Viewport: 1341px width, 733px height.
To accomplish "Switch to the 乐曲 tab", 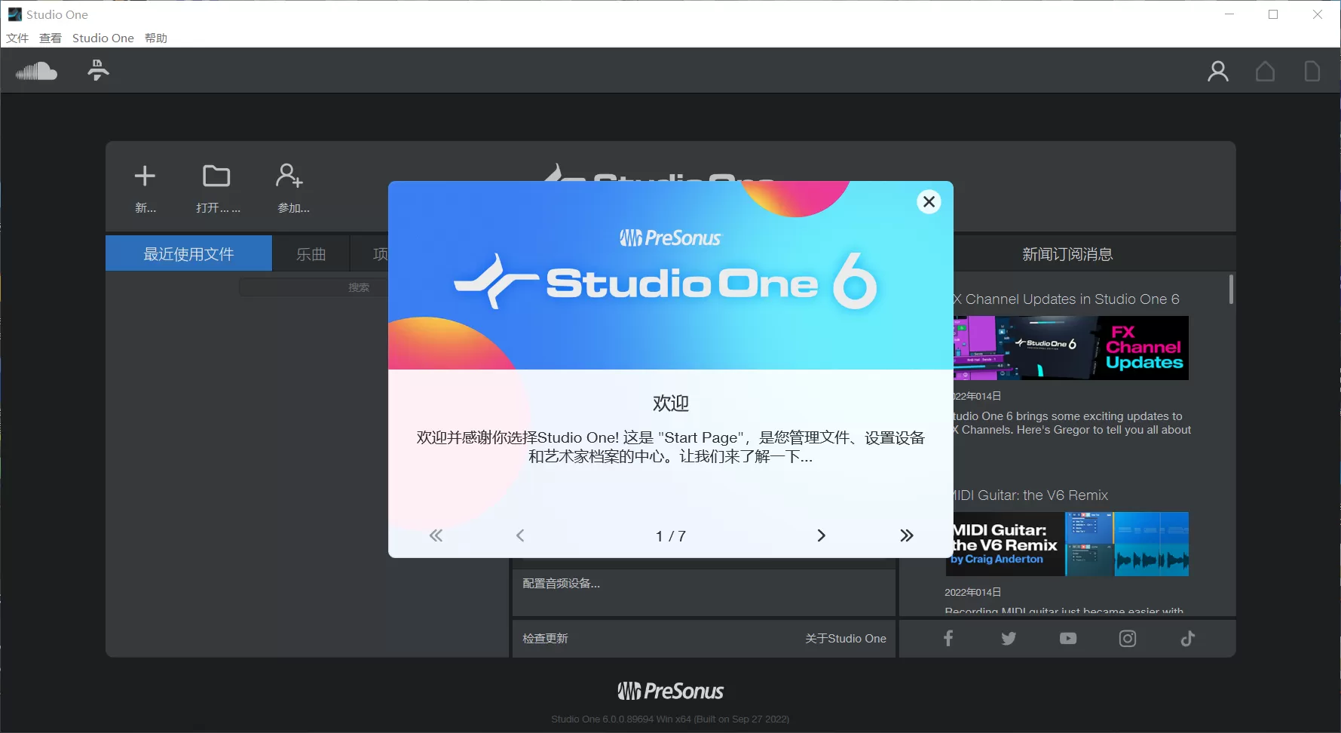I will [x=311, y=253].
